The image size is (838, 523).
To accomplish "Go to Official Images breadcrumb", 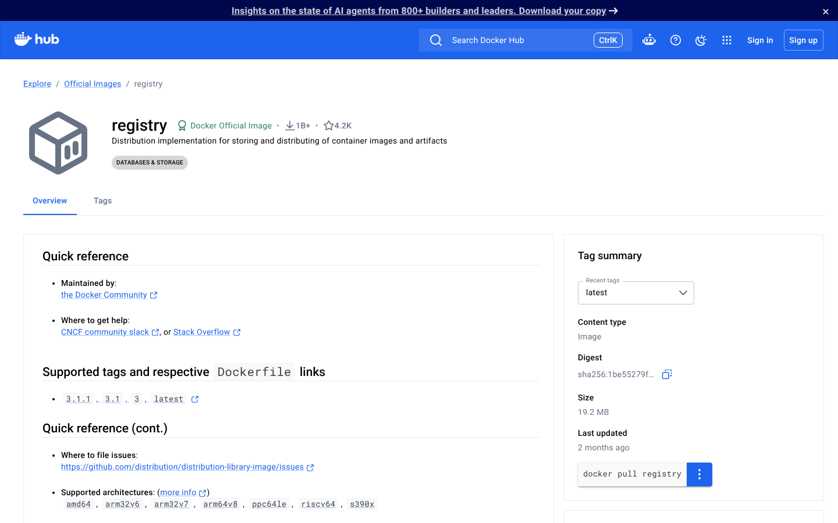I will click(x=93, y=84).
